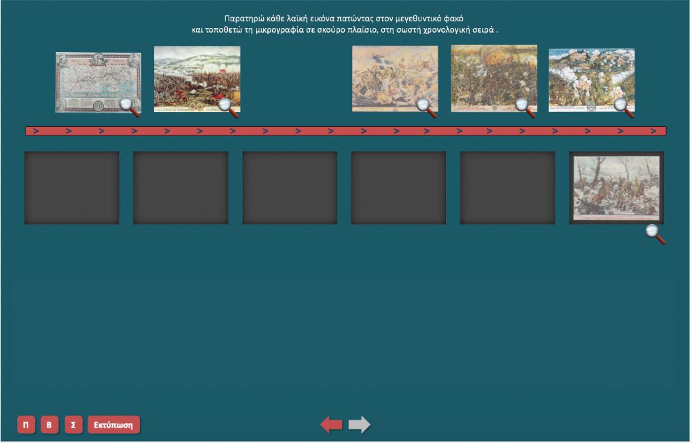The width and height of the screenshot is (692, 443).
Task: Click the fourth dark frame on timeline
Action: (399, 187)
